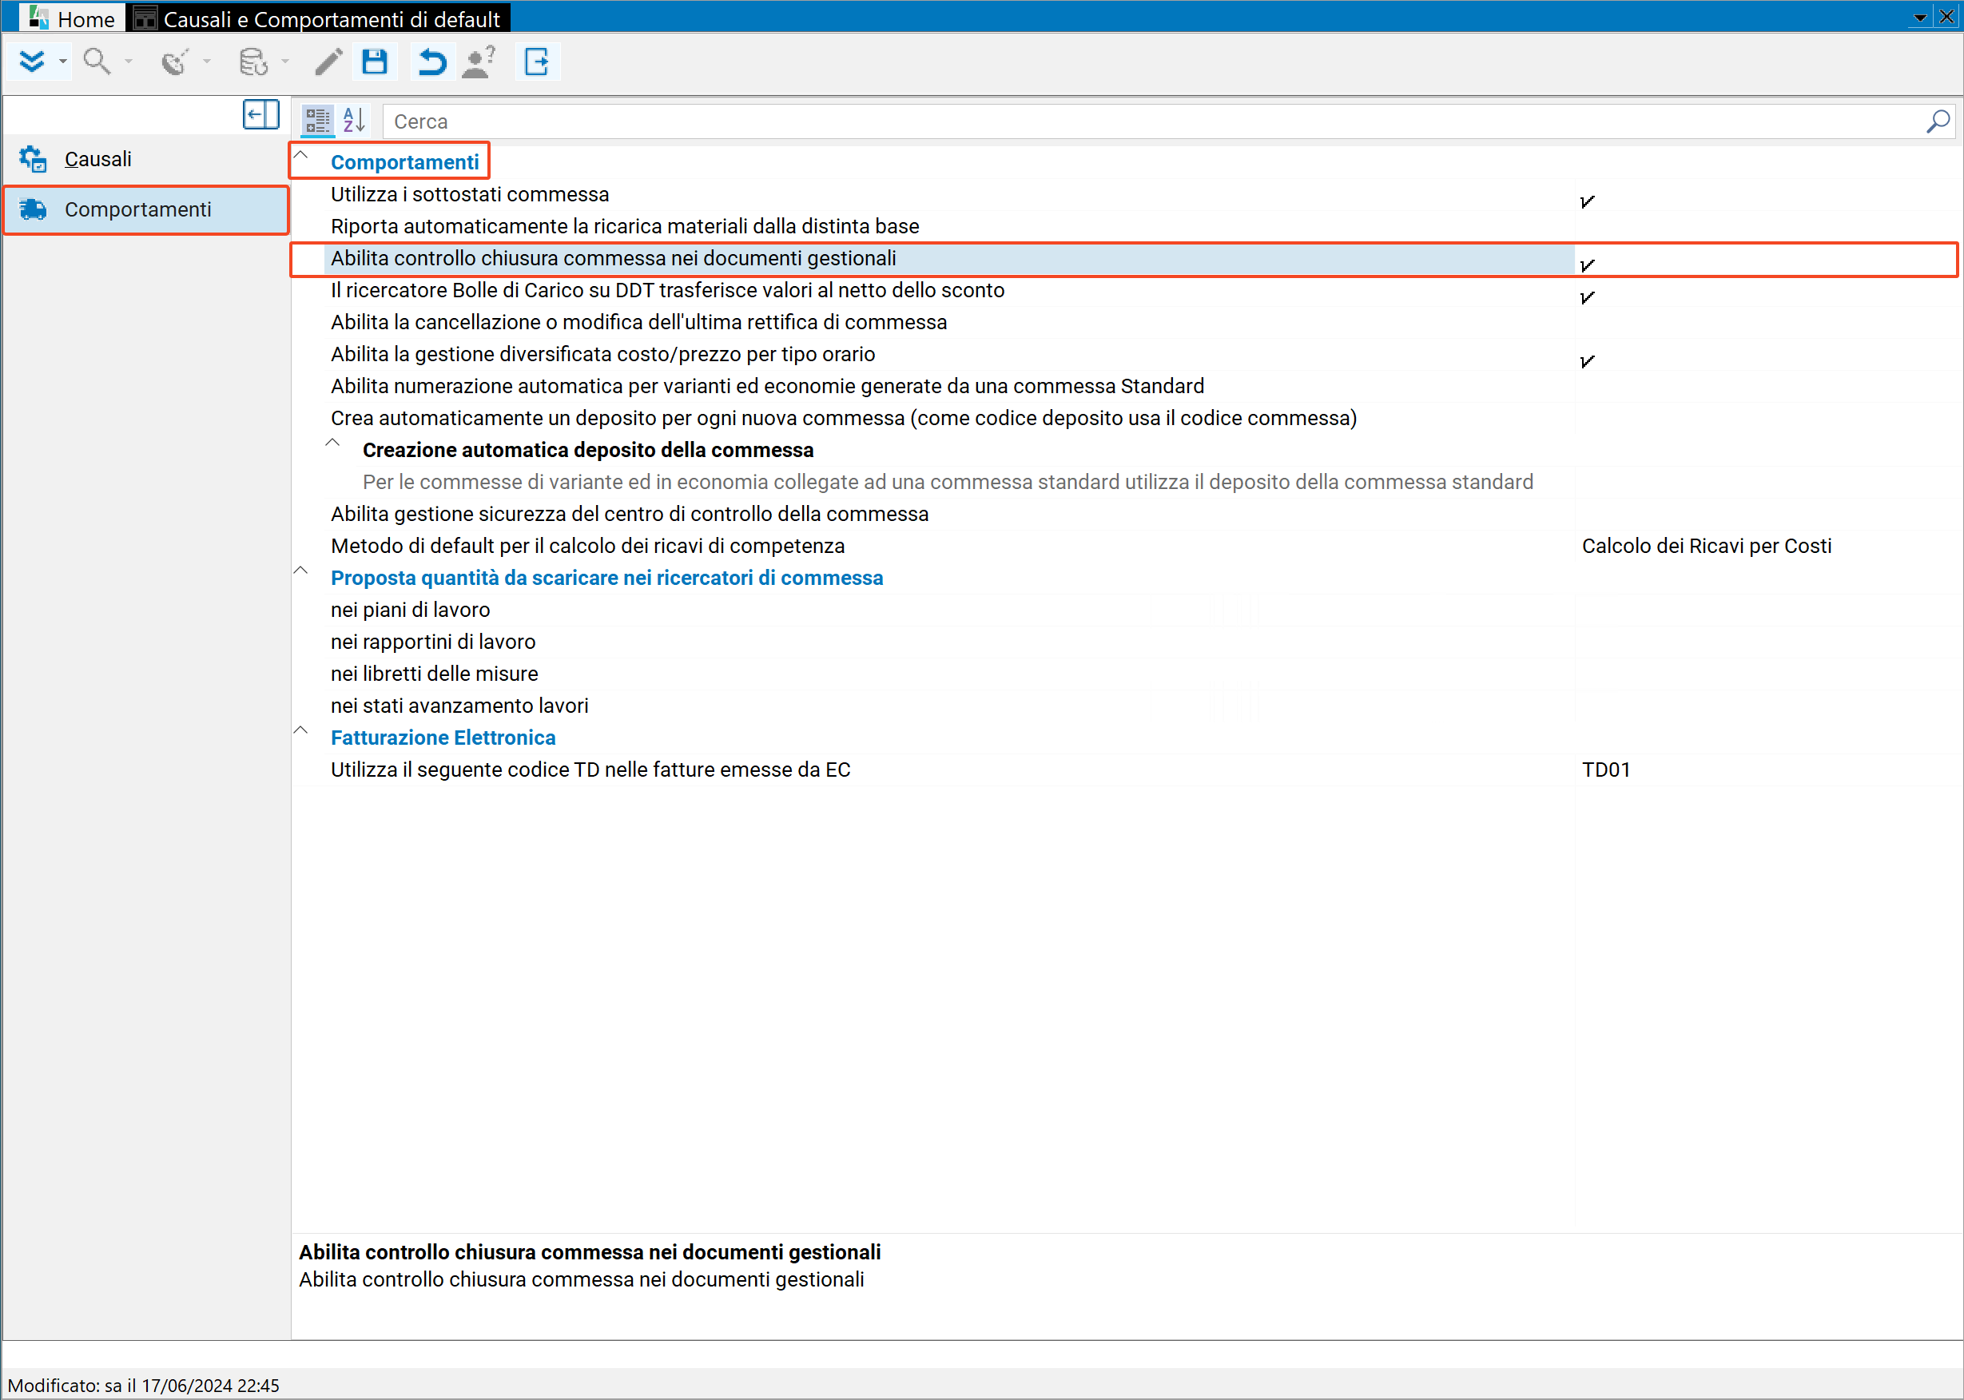Viewport: 1964px width, 1400px height.
Task: Collapse the left navigation panel icon
Action: [x=261, y=114]
